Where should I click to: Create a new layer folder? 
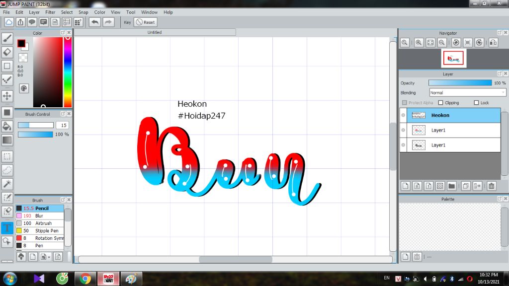click(451, 186)
